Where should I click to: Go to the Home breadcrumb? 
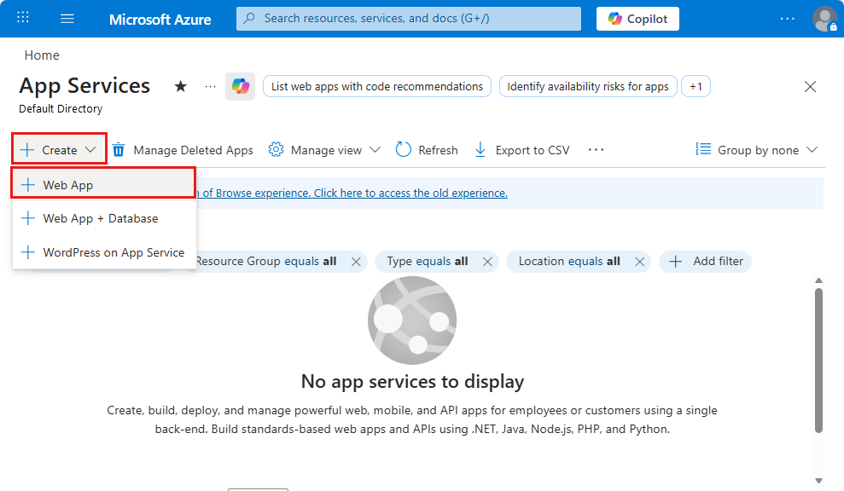(x=42, y=55)
